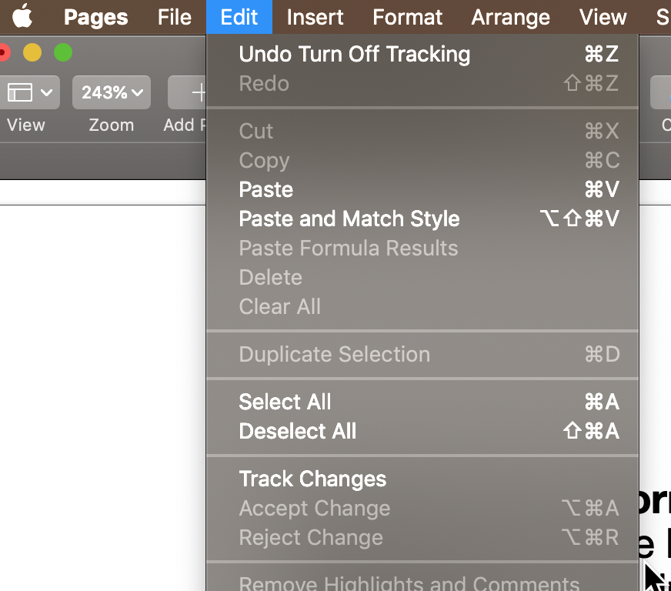Click the green fullscreen window button

click(x=63, y=53)
